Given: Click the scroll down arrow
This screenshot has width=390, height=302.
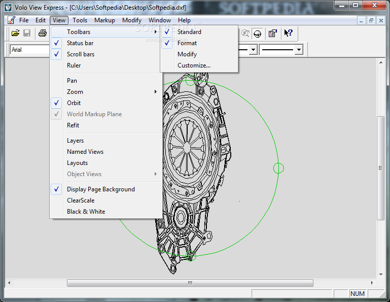Looking at the screenshot, I should coord(381,275).
